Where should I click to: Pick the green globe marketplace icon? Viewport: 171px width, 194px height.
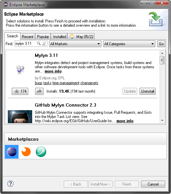(x=41, y=152)
